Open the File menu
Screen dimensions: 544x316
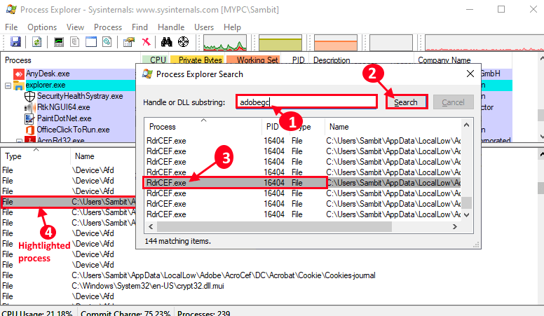[11, 27]
